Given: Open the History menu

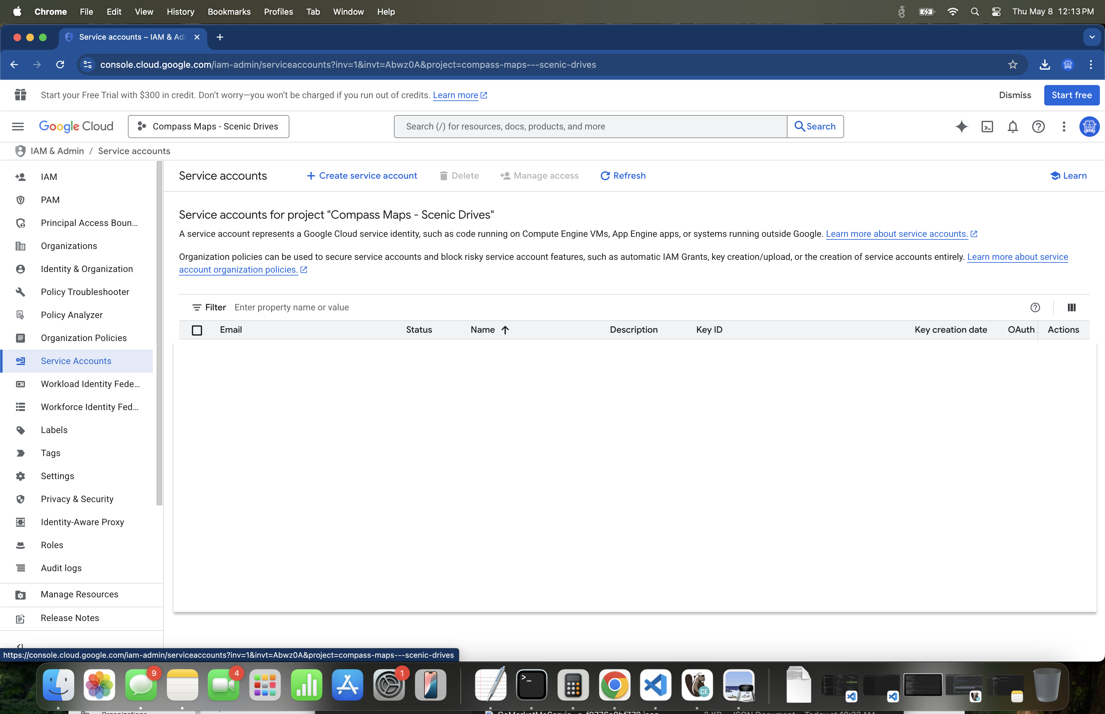Looking at the screenshot, I should [180, 12].
